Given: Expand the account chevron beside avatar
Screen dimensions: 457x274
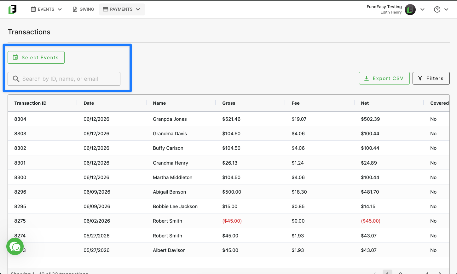Looking at the screenshot, I should (x=423, y=9).
